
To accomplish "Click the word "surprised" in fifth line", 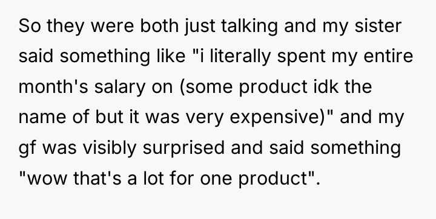I will pos(183,148).
